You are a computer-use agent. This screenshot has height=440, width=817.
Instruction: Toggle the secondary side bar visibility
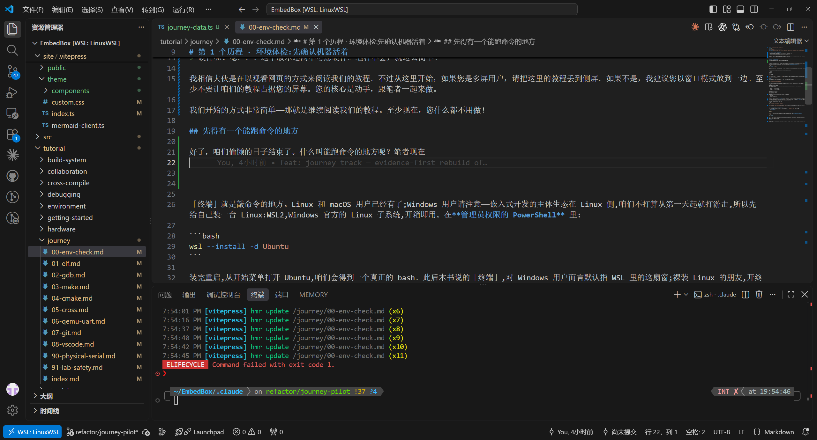click(754, 10)
